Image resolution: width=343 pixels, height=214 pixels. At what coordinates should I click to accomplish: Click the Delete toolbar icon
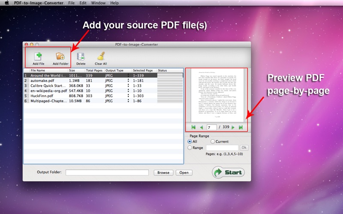81,56
